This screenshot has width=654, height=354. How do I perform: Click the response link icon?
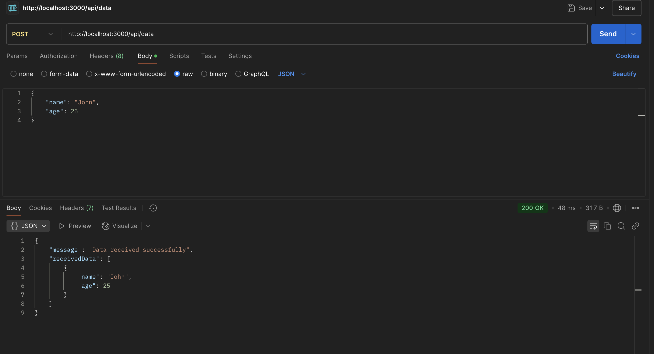pyautogui.click(x=635, y=226)
